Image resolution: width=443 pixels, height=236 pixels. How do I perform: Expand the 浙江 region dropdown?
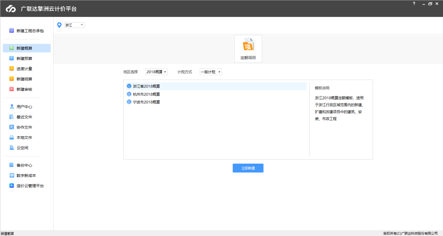pyautogui.click(x=74, y=25)
